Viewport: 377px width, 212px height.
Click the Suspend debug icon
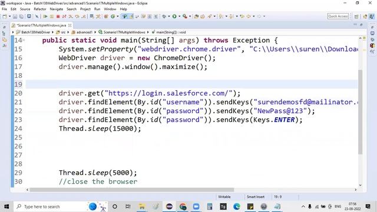click(51, 16)
